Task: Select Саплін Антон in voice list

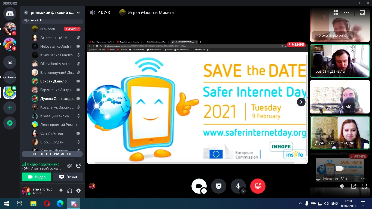Action: click(x=57, y=133)
